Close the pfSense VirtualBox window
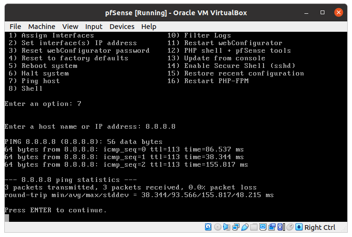 pos(339,12)
